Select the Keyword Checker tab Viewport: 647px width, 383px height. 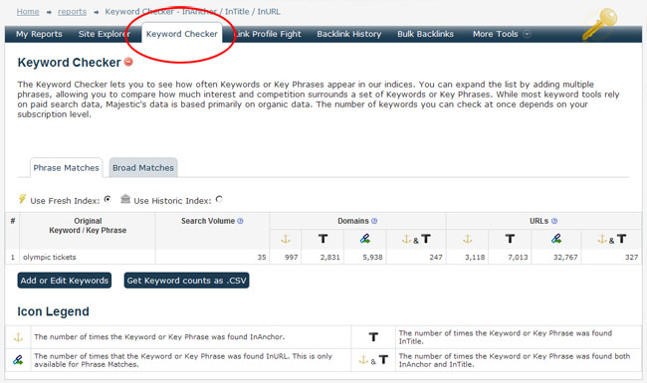pos(181,34)
